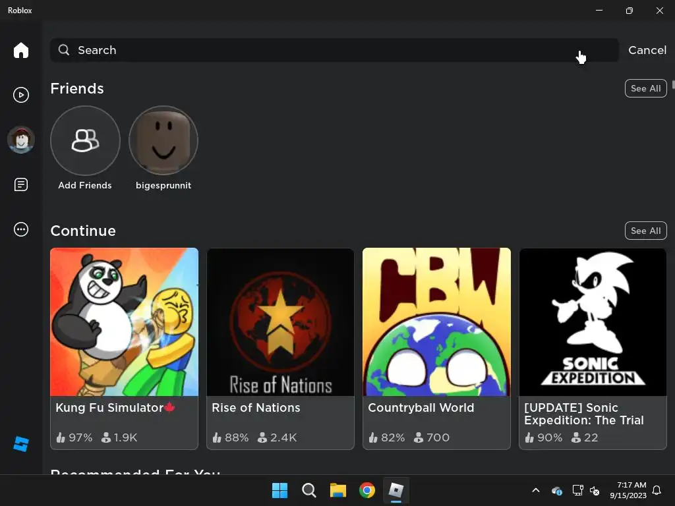This screenshot has width=675, height=506.
Task: Click [UPDATE] Sonic Expedition: The Trial title
Action: tap(584, 414)
